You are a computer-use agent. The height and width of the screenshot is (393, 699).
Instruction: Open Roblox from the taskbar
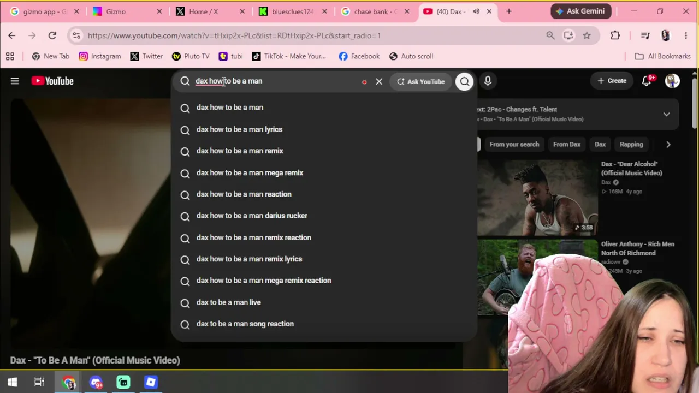pyautogui.click(x=151, y=382)
